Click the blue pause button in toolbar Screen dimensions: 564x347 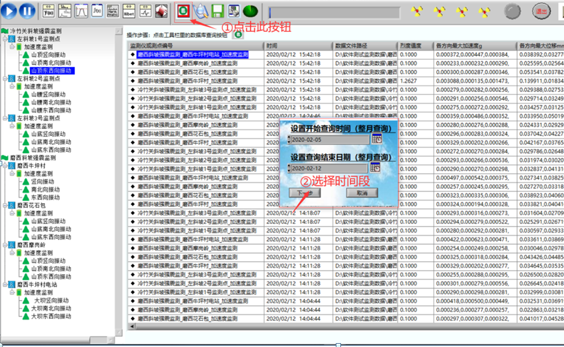27,11
